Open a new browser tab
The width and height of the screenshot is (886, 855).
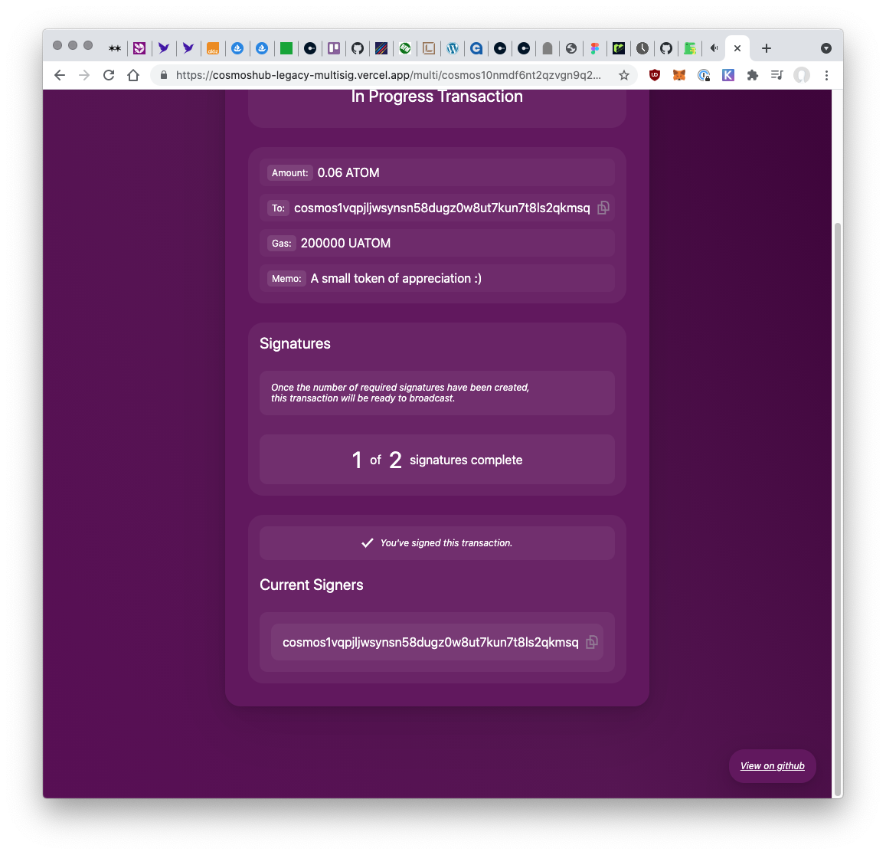pos(767,48)
